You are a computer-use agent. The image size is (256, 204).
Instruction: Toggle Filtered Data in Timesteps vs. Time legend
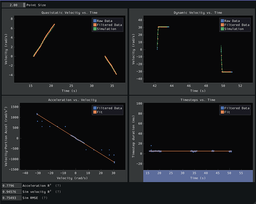pyautogui.click(x=235, y=108)
